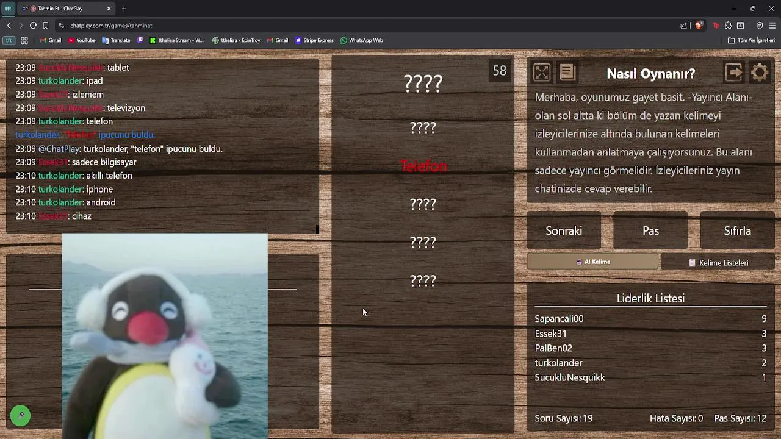The height and width of the screenshot is (439, 781).
Task: Open a new browser tab
Action: [x=124, y=9]
